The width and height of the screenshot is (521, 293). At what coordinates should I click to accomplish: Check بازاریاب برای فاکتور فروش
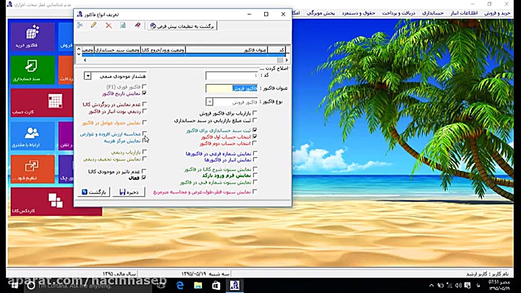click(x=254, y=113)
